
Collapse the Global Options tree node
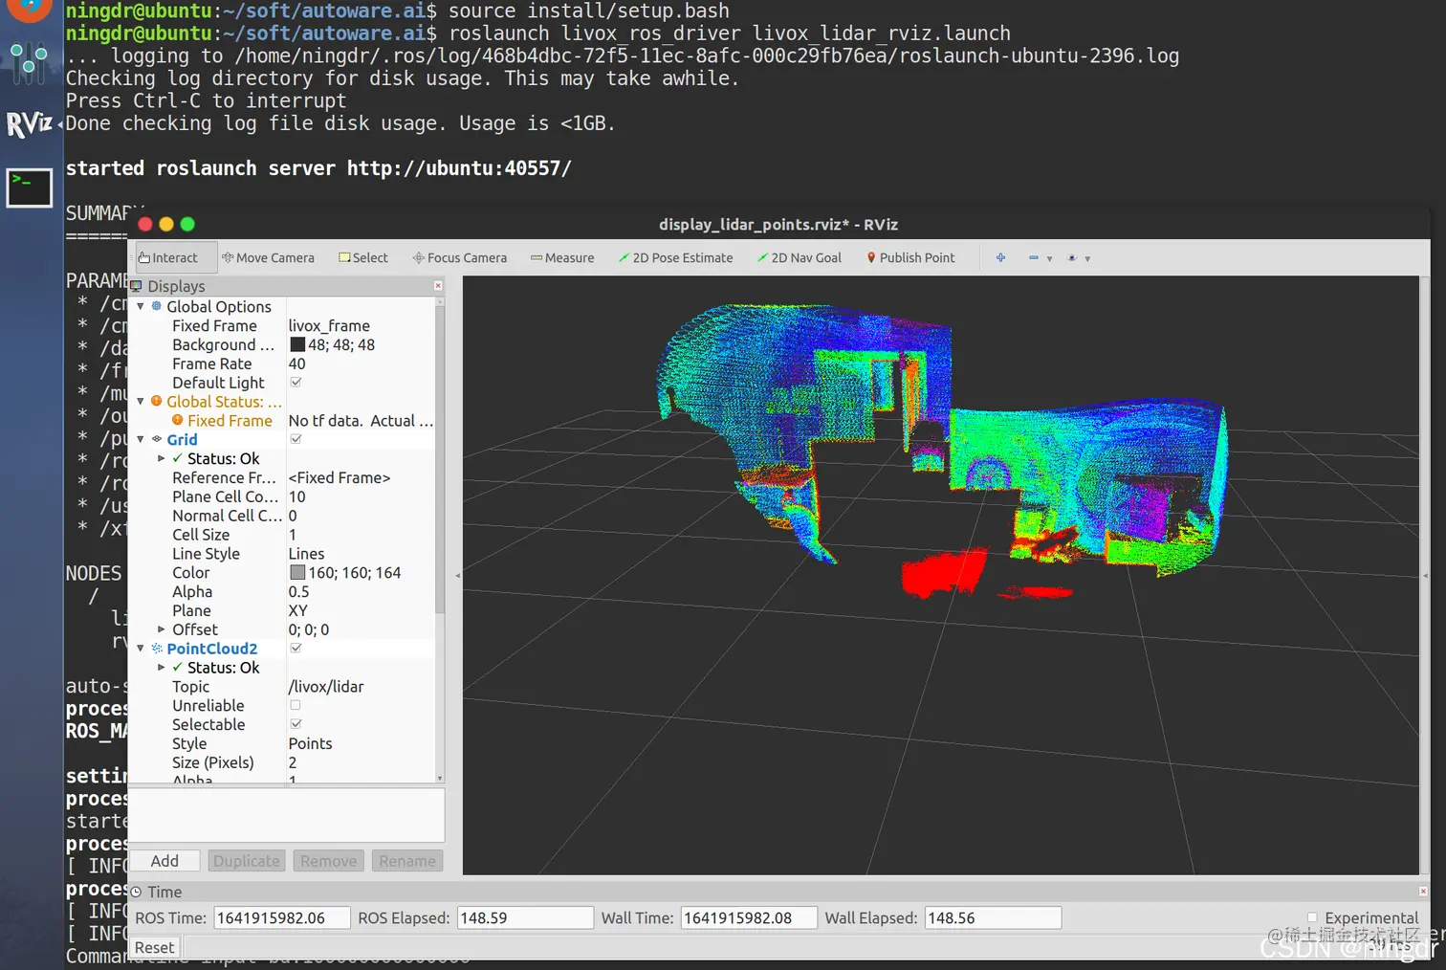coord(141,306)
